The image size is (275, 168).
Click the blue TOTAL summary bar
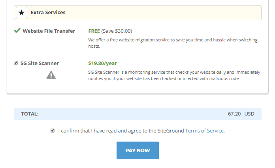click(x=137, y=114)
